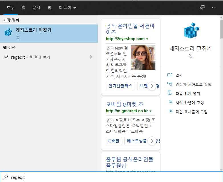Click the 열기 open icon
This screenshot has width=223, height=182.
[x=169, y=75]
